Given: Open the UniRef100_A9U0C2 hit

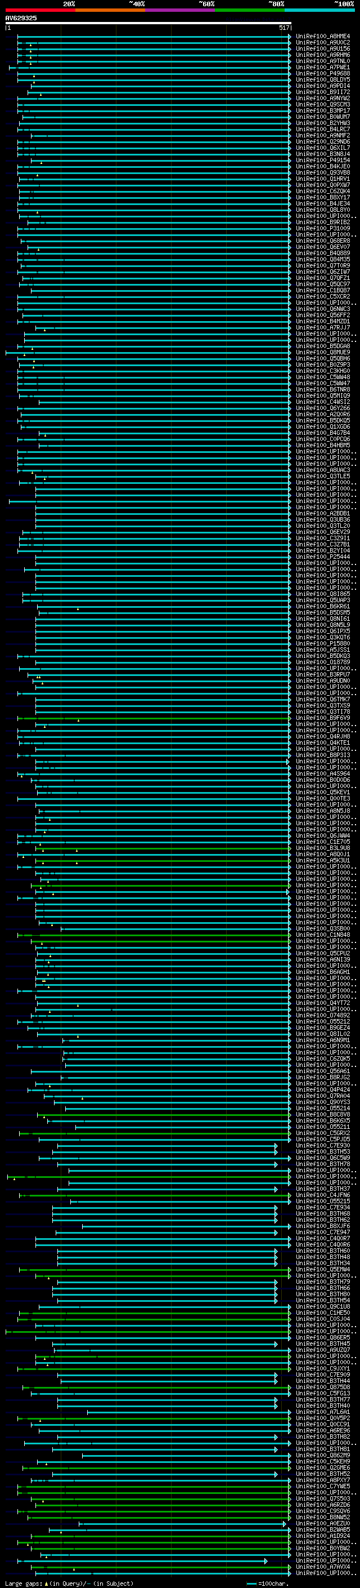Looking at the screenshot, I should pos(323,43).
